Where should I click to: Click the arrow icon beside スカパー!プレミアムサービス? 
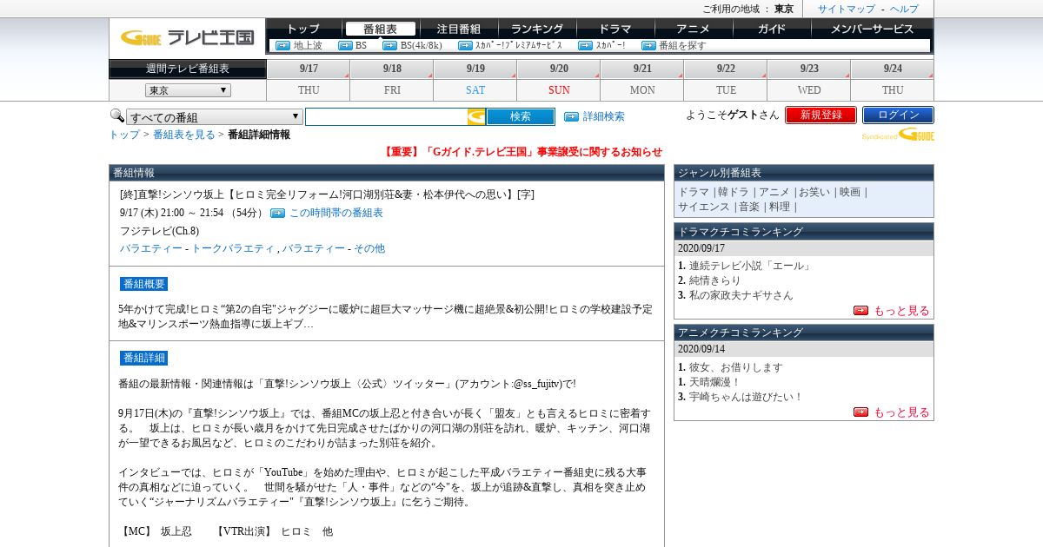(x=465, y=45)
